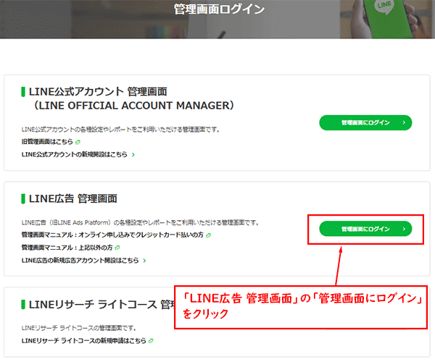
Task: Click LINE公式アカウントの各種設定 description text
Action: (x=120, y=130)
